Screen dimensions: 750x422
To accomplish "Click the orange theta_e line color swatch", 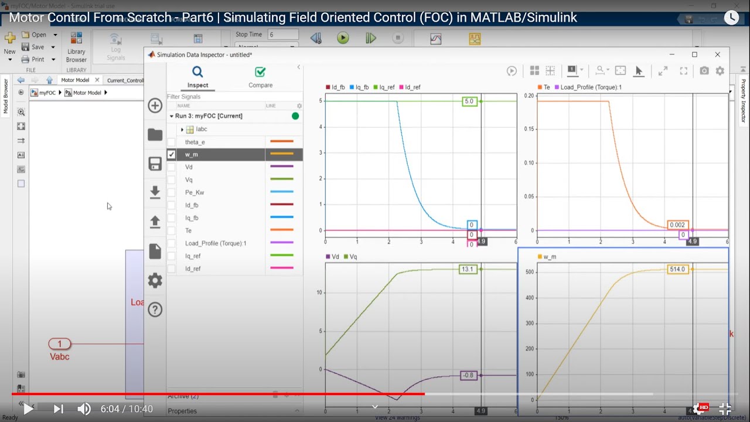I will (281, 142).
